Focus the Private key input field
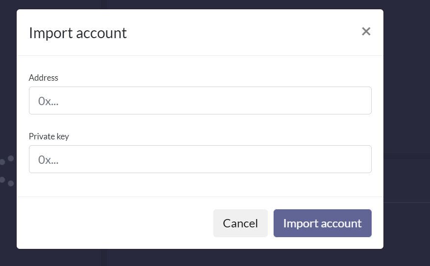430x266 pixels. [200, 159]
